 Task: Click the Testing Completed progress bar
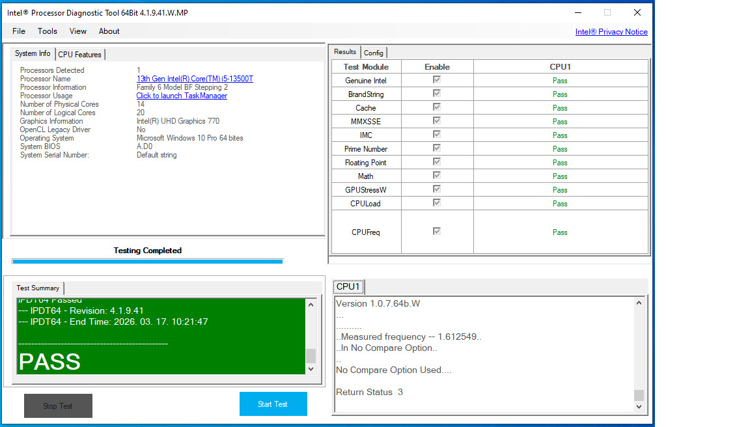[x=147, y=262]
